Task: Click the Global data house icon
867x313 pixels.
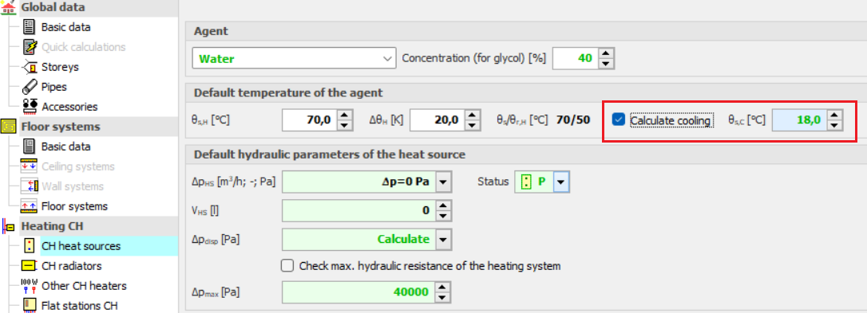Action: pyautogui.click(x=9, y=6)
